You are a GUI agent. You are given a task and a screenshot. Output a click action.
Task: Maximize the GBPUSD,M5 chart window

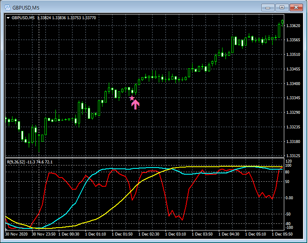coord(282,7)
